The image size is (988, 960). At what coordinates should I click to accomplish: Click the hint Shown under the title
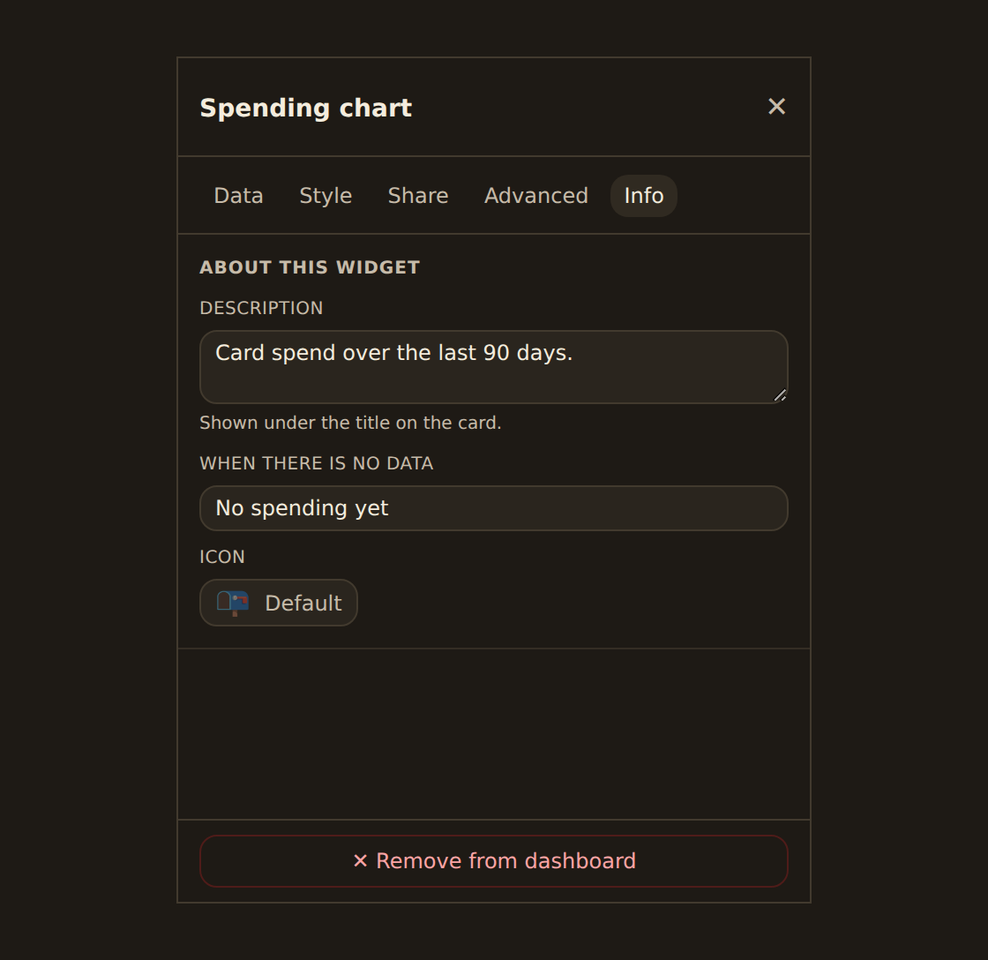pyautogui.click(x=350, y=423)
